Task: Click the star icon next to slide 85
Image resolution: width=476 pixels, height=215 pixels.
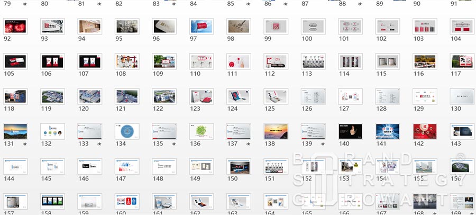Action: click(x=249, y=4)
